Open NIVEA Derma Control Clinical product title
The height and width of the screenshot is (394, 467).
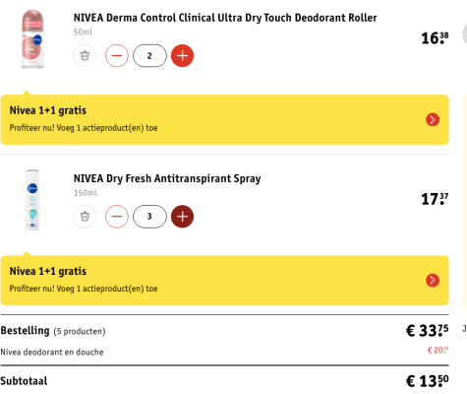(x=225, y=18)
